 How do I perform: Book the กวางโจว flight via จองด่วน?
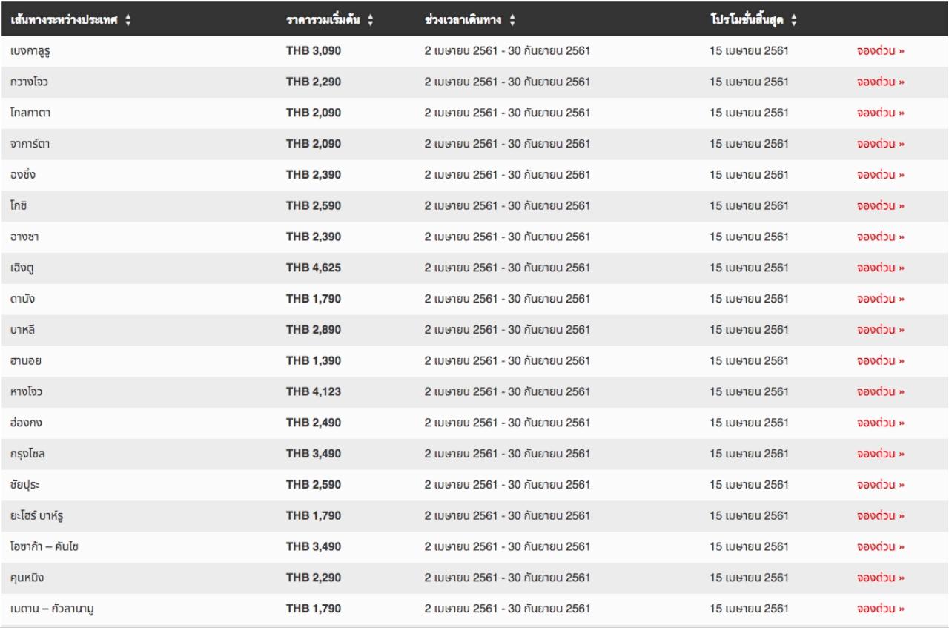click(881, 82)
